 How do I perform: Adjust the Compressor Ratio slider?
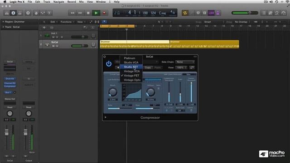(x=120, y=109)
